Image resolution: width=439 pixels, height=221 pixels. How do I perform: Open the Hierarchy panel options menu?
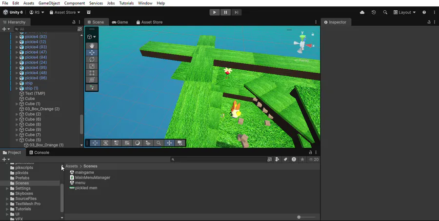80,22
